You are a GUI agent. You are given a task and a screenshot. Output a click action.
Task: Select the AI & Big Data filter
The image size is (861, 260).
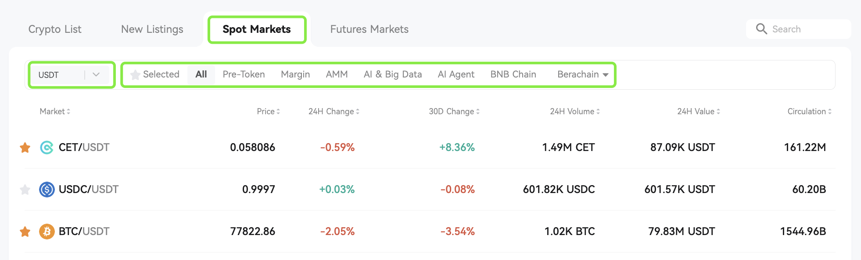coord(393,74)
